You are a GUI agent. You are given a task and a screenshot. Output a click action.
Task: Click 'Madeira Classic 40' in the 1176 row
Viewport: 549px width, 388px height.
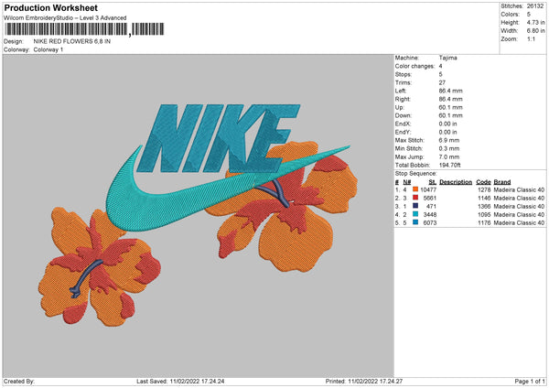pos(519,222)
